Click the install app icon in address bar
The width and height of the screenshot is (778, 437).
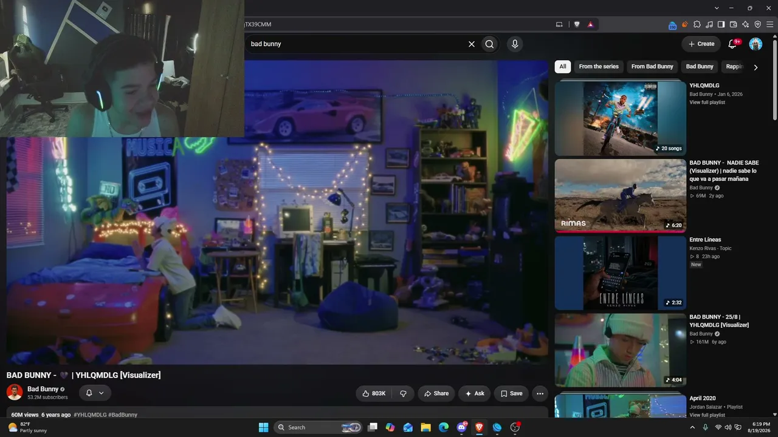click(x=559, y=24)
